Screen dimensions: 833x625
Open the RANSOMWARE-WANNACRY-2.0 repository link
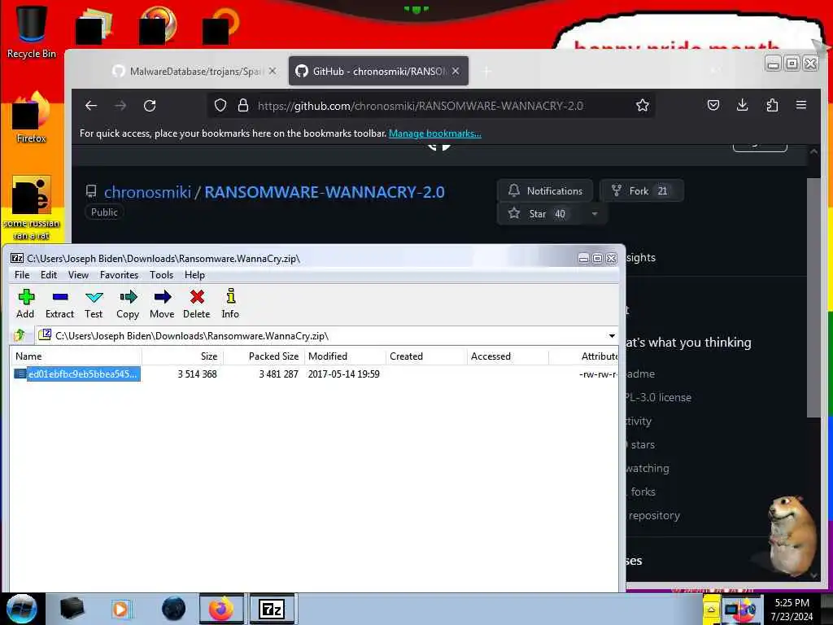tap(325, 192)
